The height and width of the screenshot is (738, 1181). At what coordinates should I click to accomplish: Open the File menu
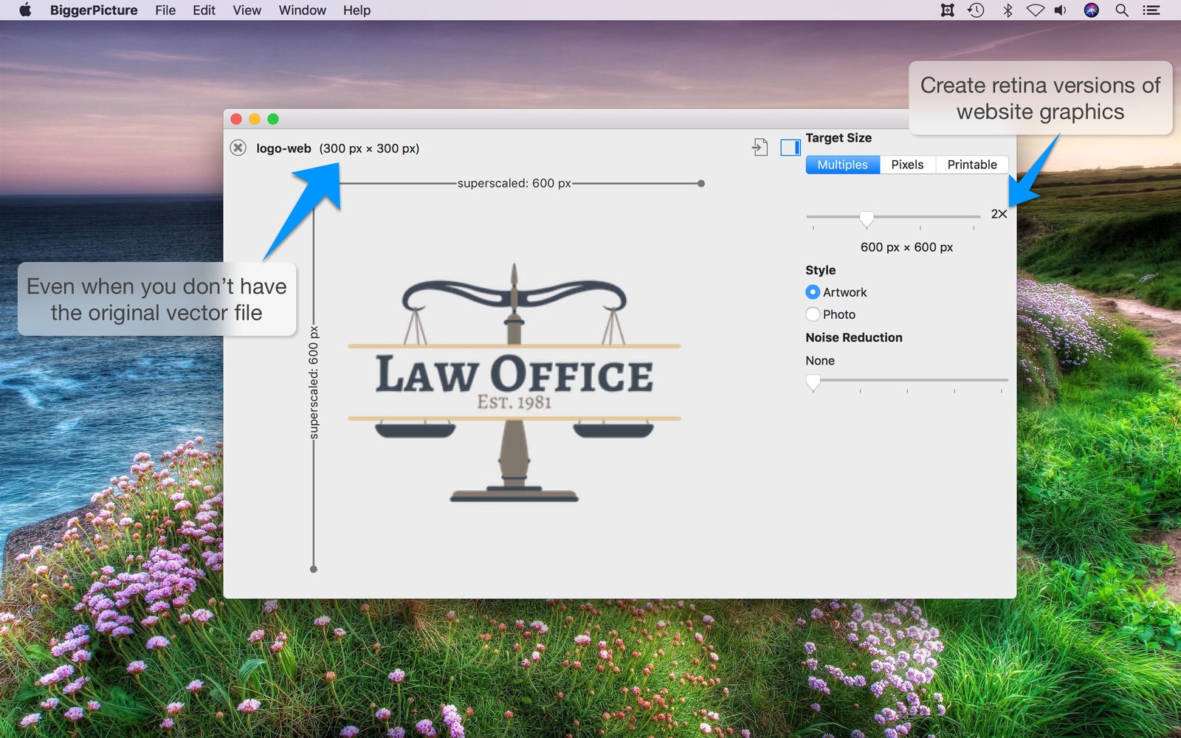coord(165,10)
